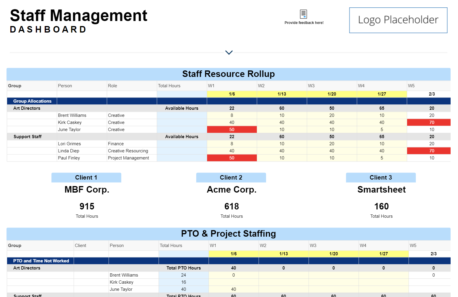Select the red overallocated cell for Kirk Caskey

coord(429,122)
